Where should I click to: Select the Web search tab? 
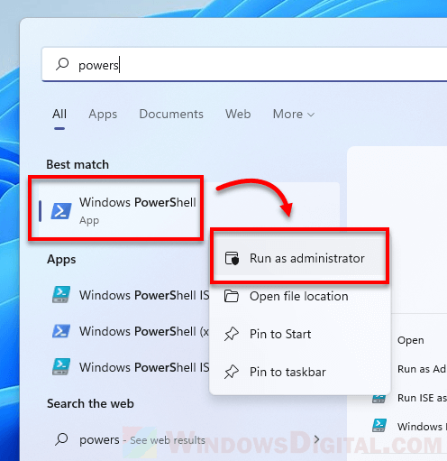pyautogui.click(x=238, y=114)
